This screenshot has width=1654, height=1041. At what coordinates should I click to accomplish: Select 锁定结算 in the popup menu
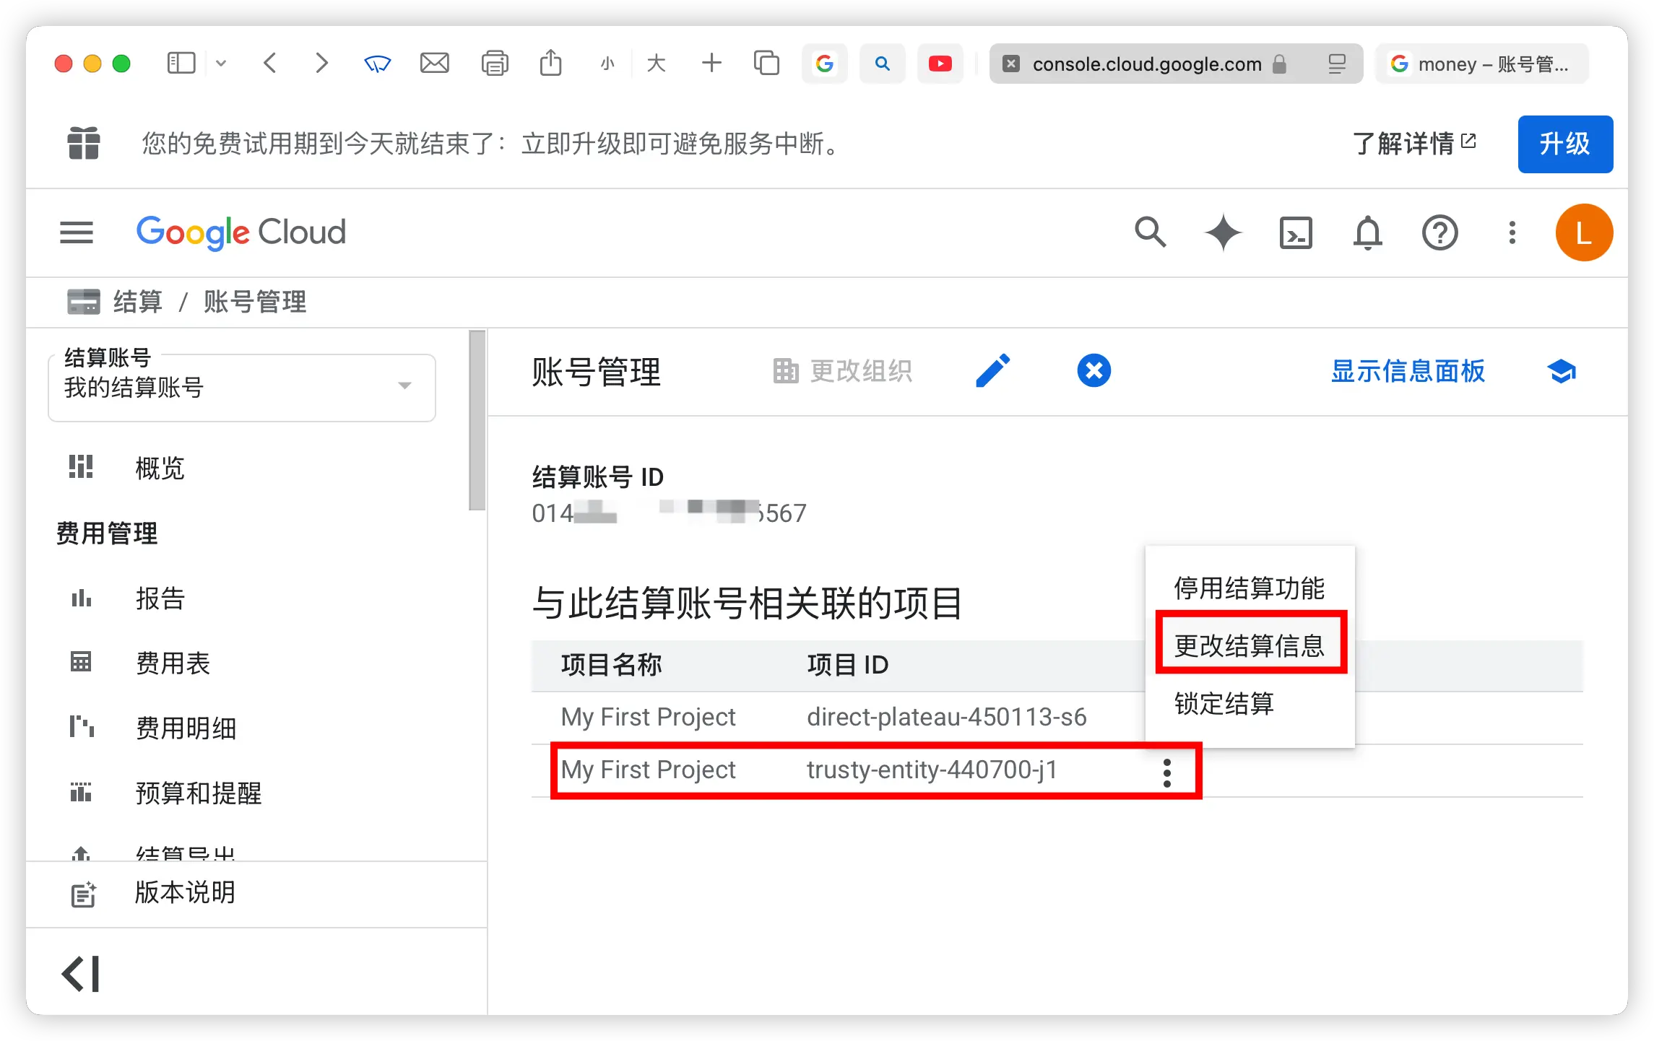[1250, 703]
